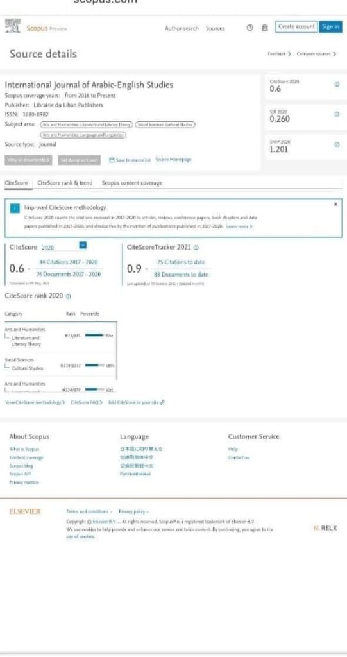347x657 pixels.
Task: Click Save to source list
Action: 130,160
